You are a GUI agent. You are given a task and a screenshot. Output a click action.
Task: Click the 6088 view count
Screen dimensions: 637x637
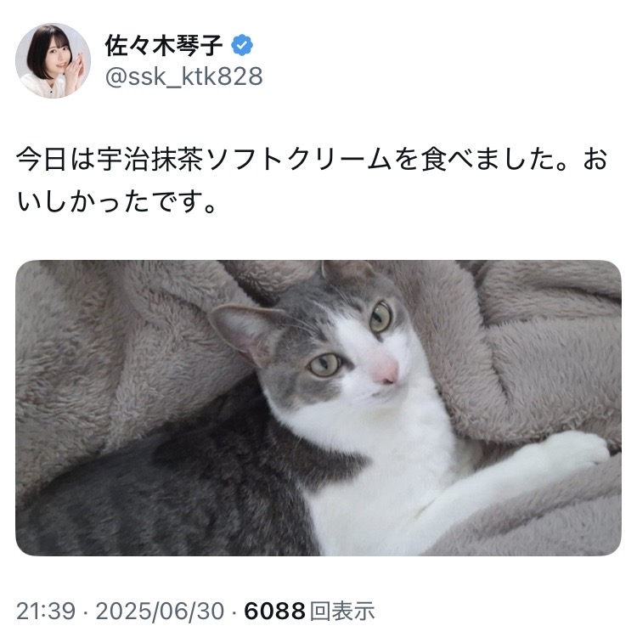click(x=274, y=611)
